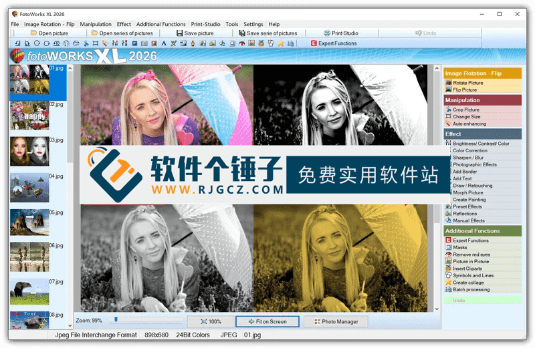Click the color correction traffic-light icon in the toolbar
Screen dimensions: 535x348
click(x=125, y=43)
